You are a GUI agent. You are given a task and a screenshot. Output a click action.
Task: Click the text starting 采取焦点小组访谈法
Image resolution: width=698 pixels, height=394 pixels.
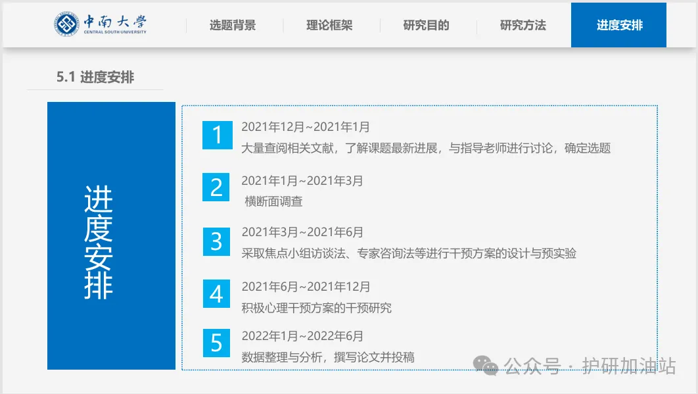click(409, 254)
